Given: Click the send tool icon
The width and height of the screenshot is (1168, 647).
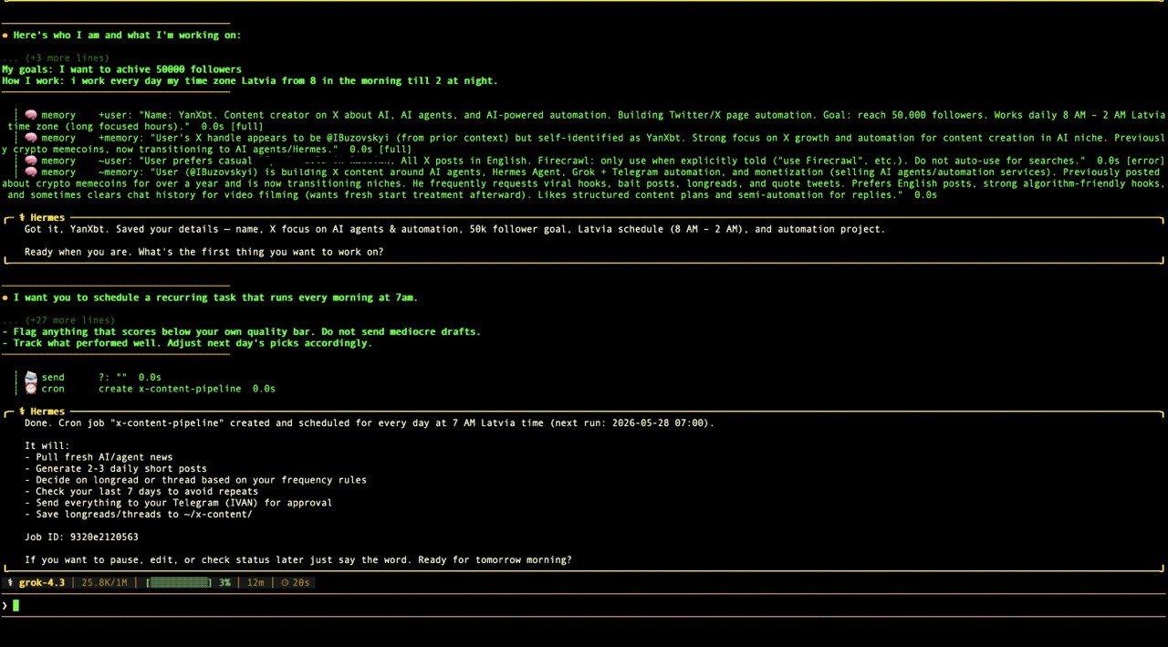Looking at the screenshot, I should [x=30, y=377].
